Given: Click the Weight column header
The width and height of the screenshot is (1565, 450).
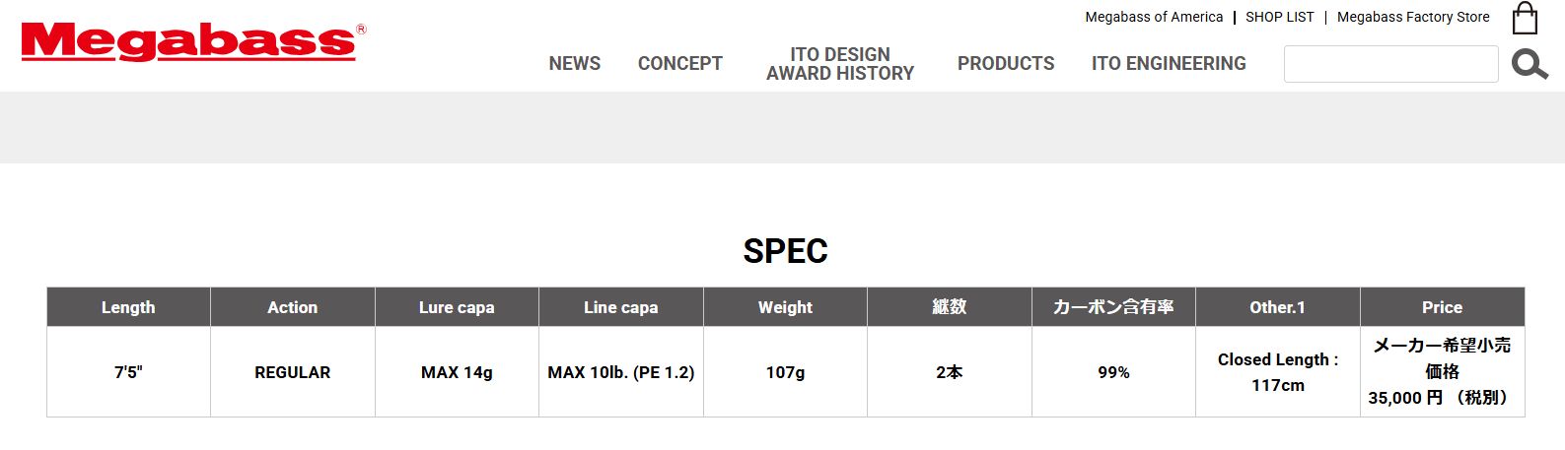Looking at the screenshot, I should [x=785, y=307].
